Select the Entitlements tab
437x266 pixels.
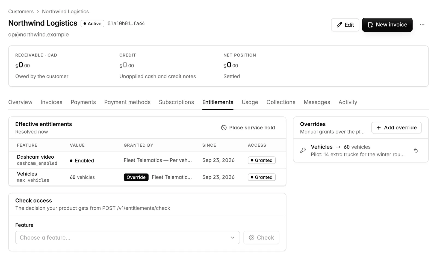point(218,102)
